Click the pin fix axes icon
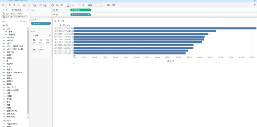The height and width of the screenshot is (127, 257). [x=84, y=5]
